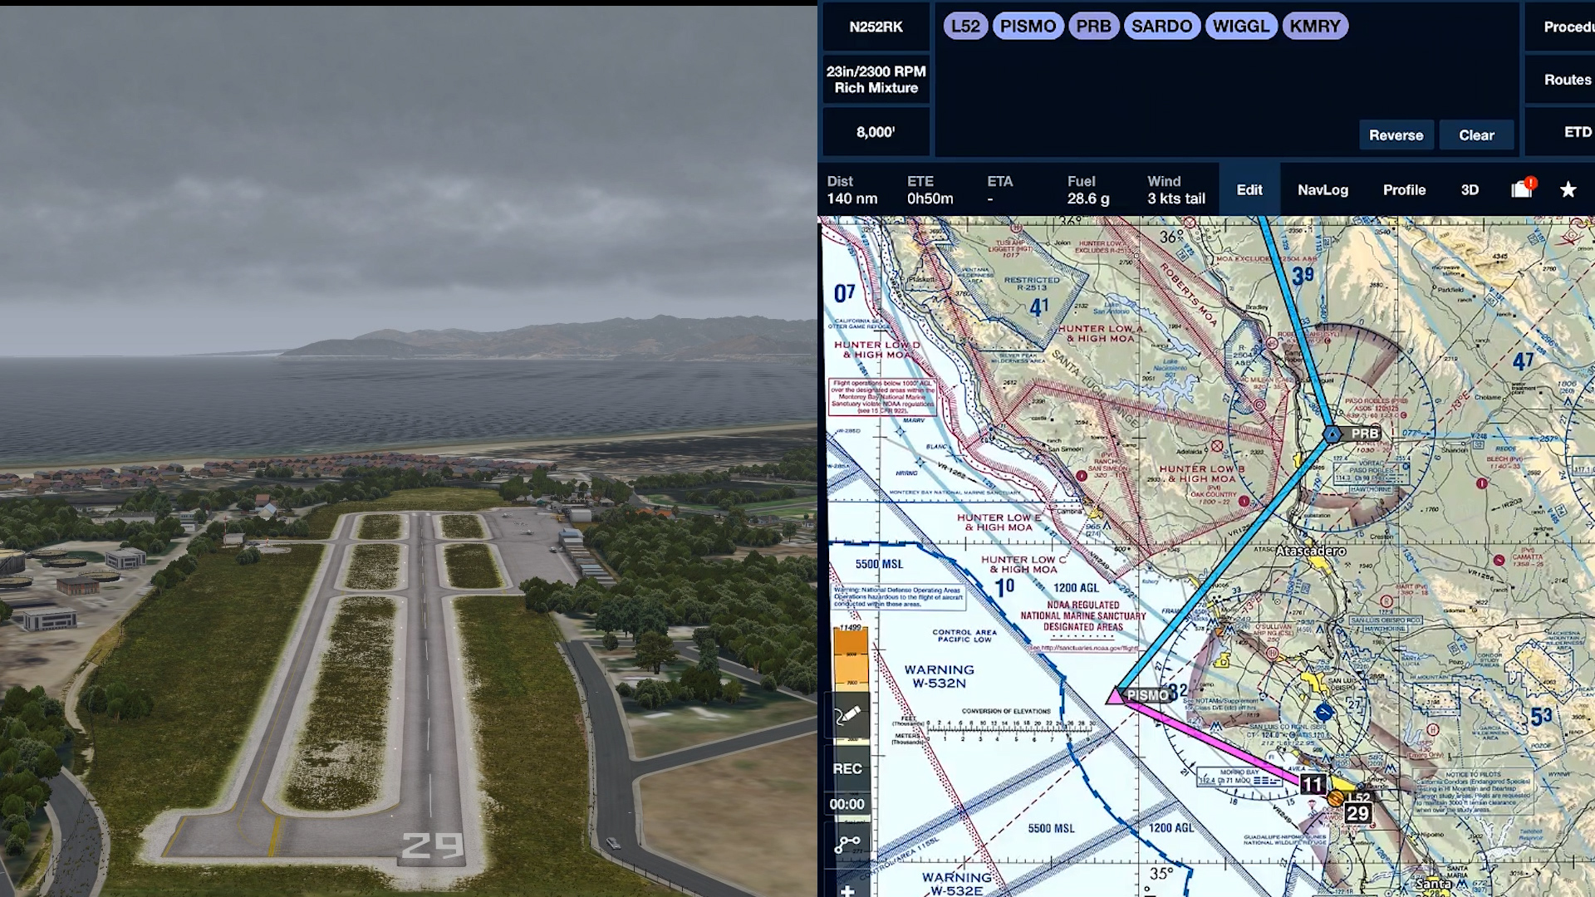Open the Profile tab

click(1404, 189)
